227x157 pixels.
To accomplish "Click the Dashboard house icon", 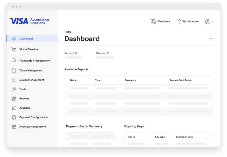I will pyautogui.click(x=14, y=39).
